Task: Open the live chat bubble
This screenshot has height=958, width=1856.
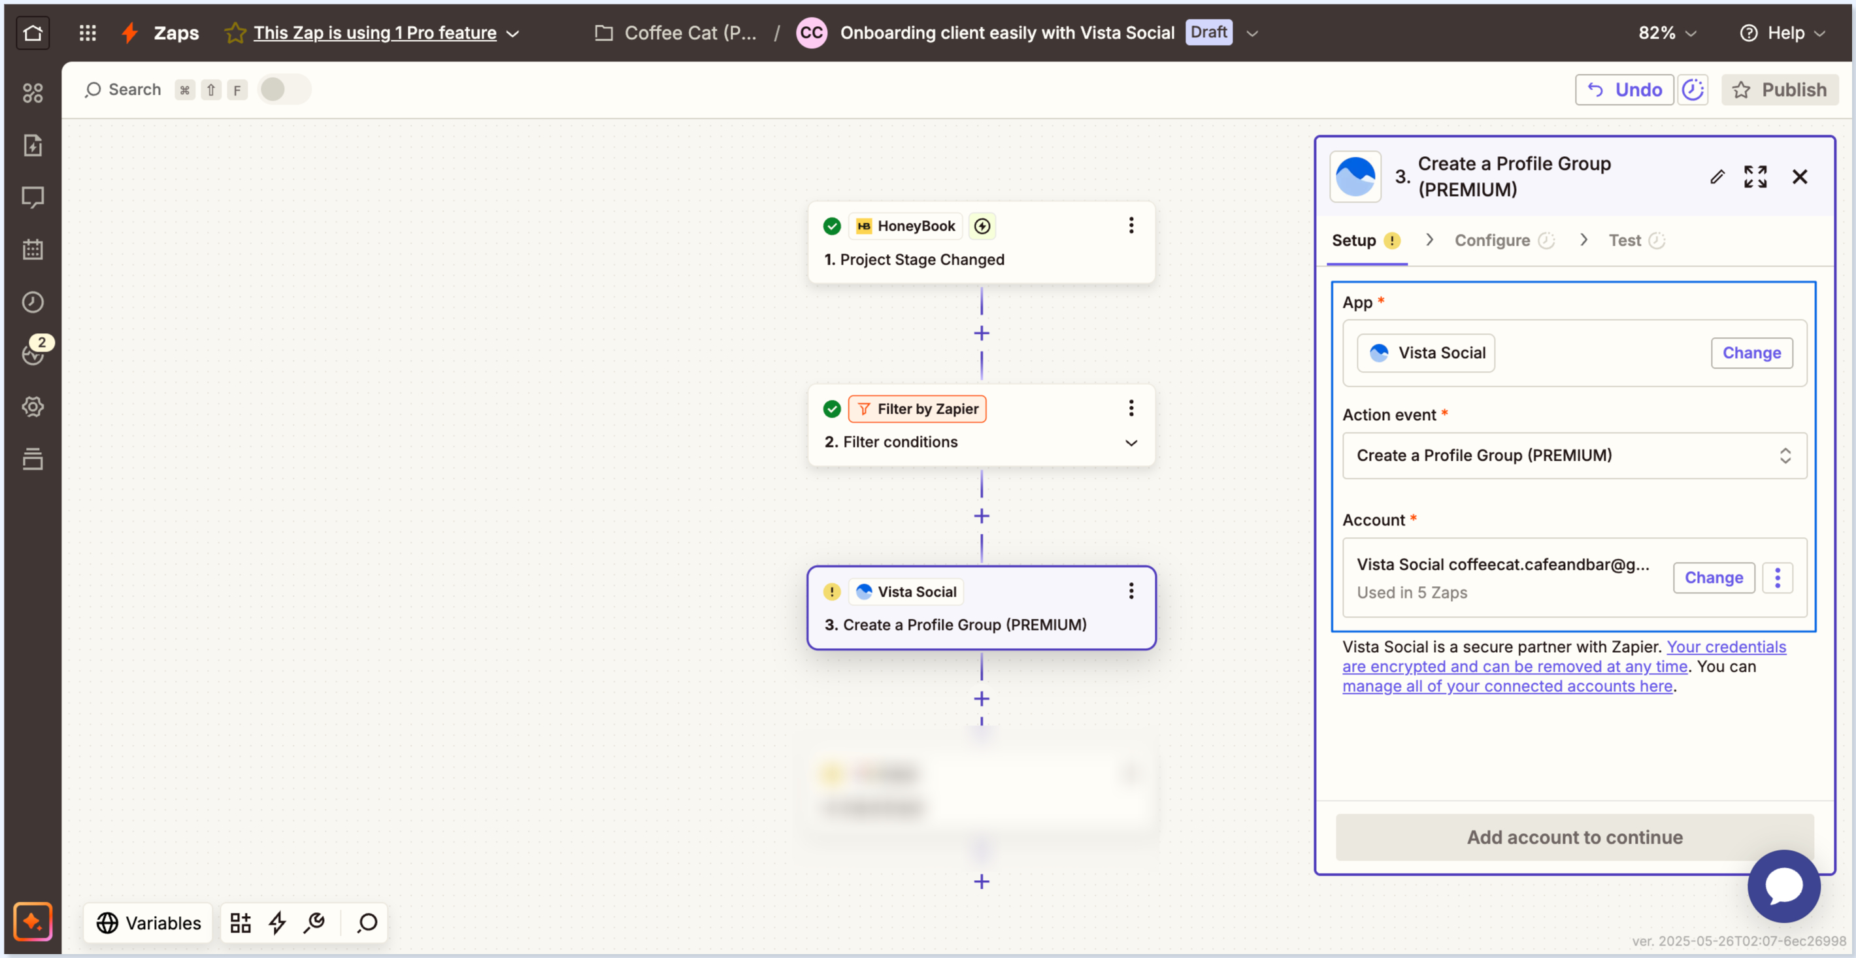Action: click(x=1784, y=886)
